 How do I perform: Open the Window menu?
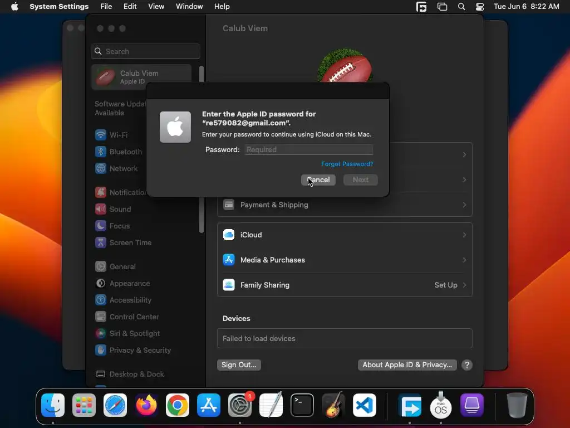(x=189, y=7)
